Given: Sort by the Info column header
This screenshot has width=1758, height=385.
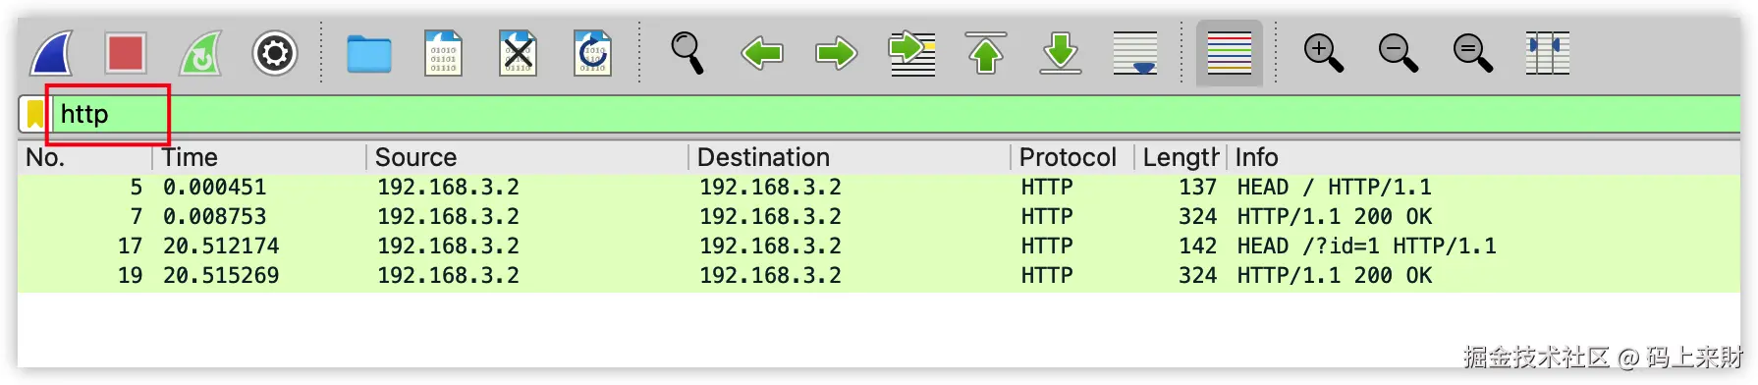Looking at the screenshot, I should point(1483,157).
